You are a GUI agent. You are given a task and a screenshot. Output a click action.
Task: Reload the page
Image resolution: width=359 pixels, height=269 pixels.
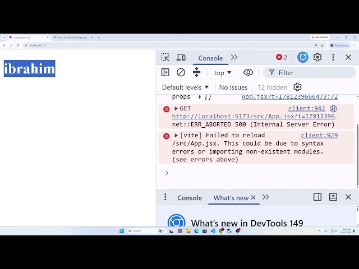coord(18,45)
